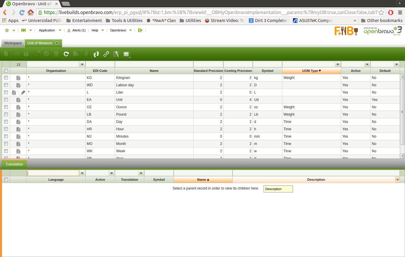
Task: Click the Name filter input field
Action: coord(154,64)
